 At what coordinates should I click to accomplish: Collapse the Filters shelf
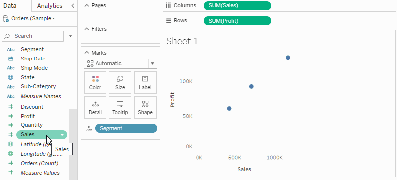pos(87,29)
